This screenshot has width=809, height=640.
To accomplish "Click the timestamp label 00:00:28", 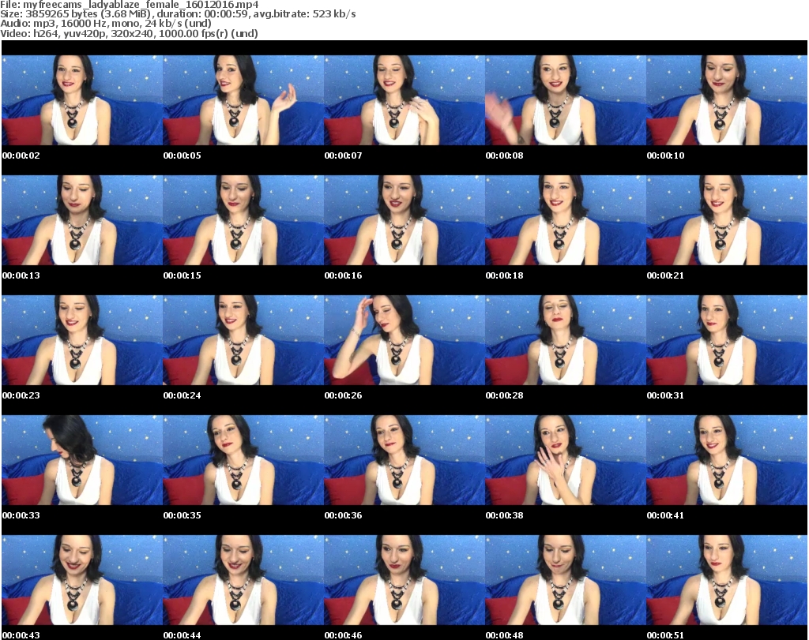I will coord(504,395).
